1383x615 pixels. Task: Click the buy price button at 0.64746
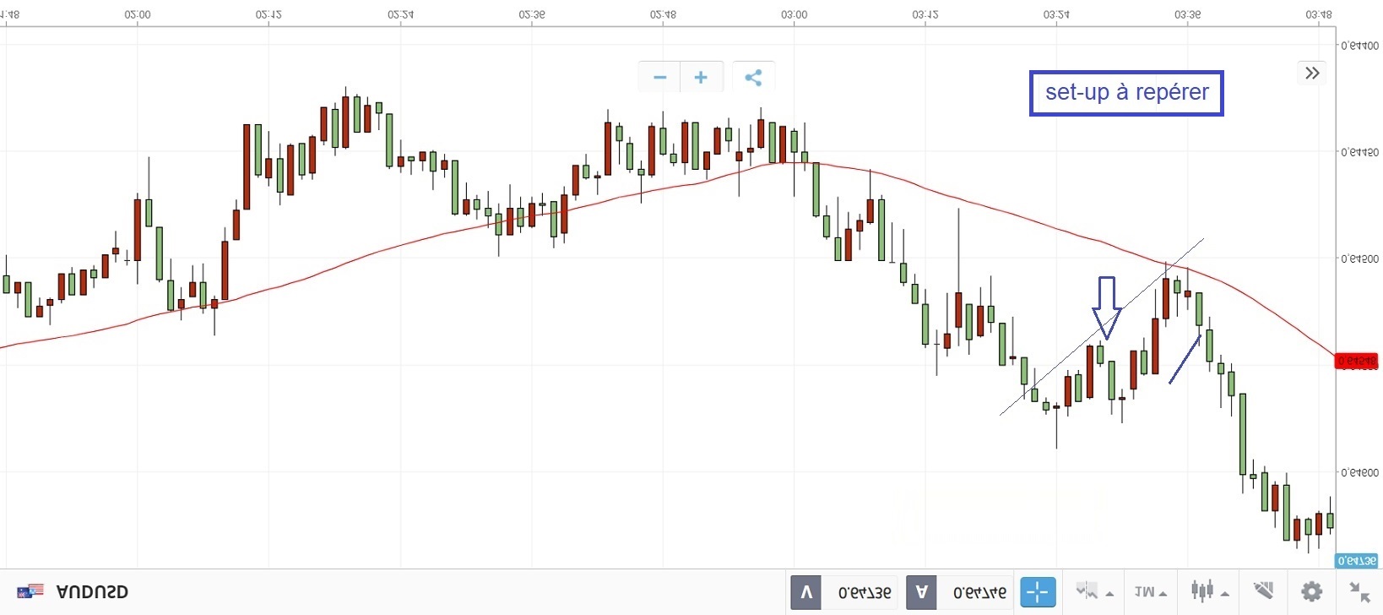[x=962, y=592]
